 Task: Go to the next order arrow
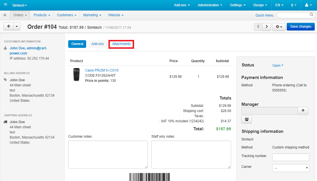[266, 27]
